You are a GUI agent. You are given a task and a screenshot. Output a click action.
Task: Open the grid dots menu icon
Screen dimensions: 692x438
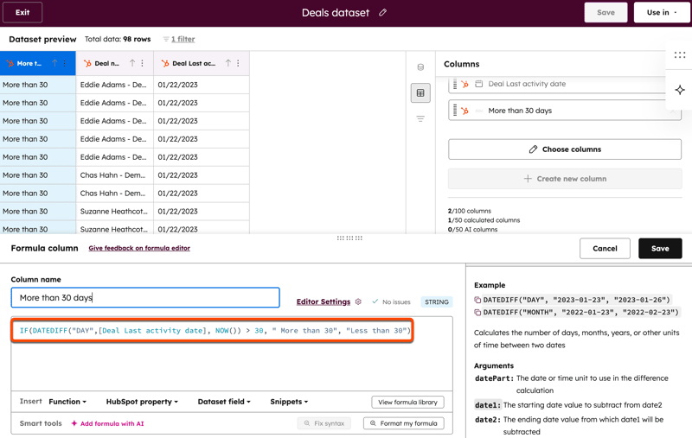(x=680, y=55)
